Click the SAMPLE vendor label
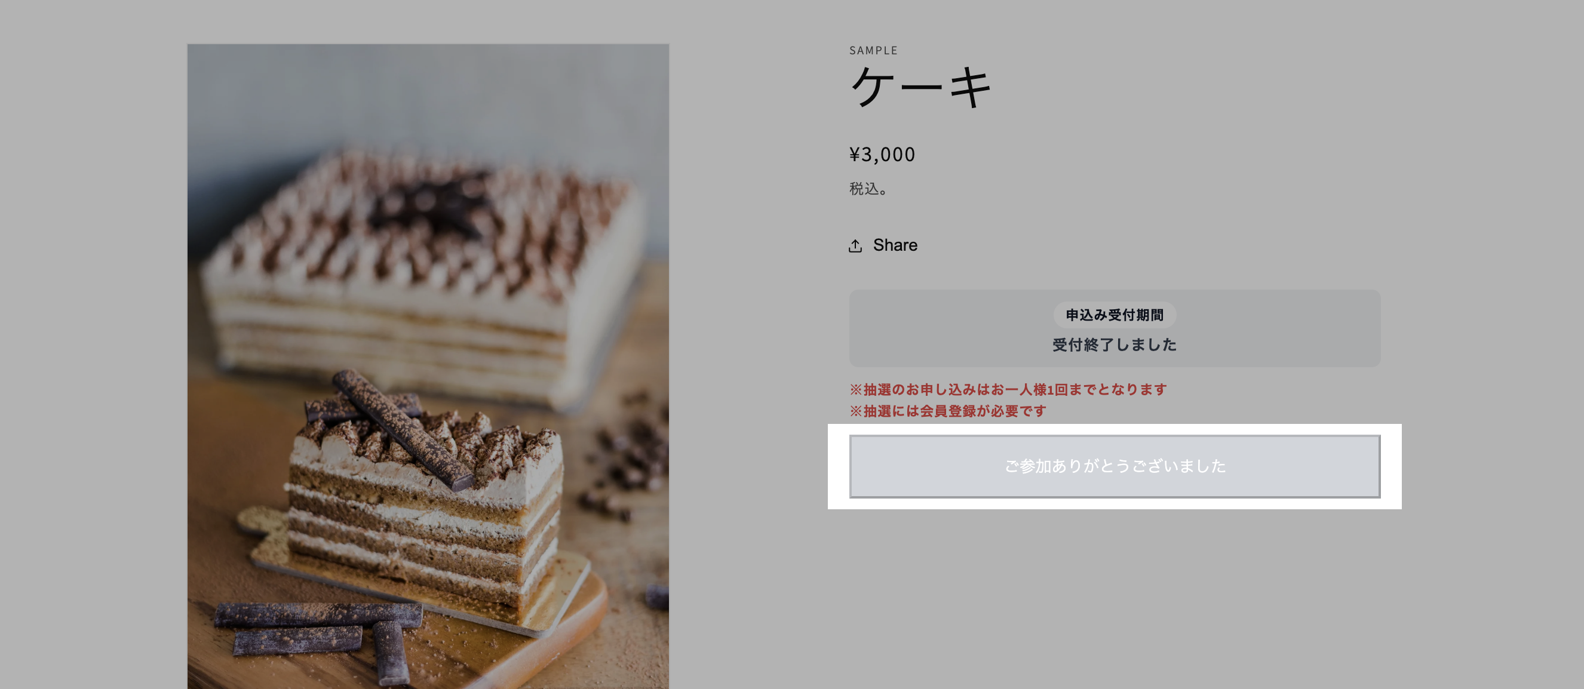 tap(873, 50)
